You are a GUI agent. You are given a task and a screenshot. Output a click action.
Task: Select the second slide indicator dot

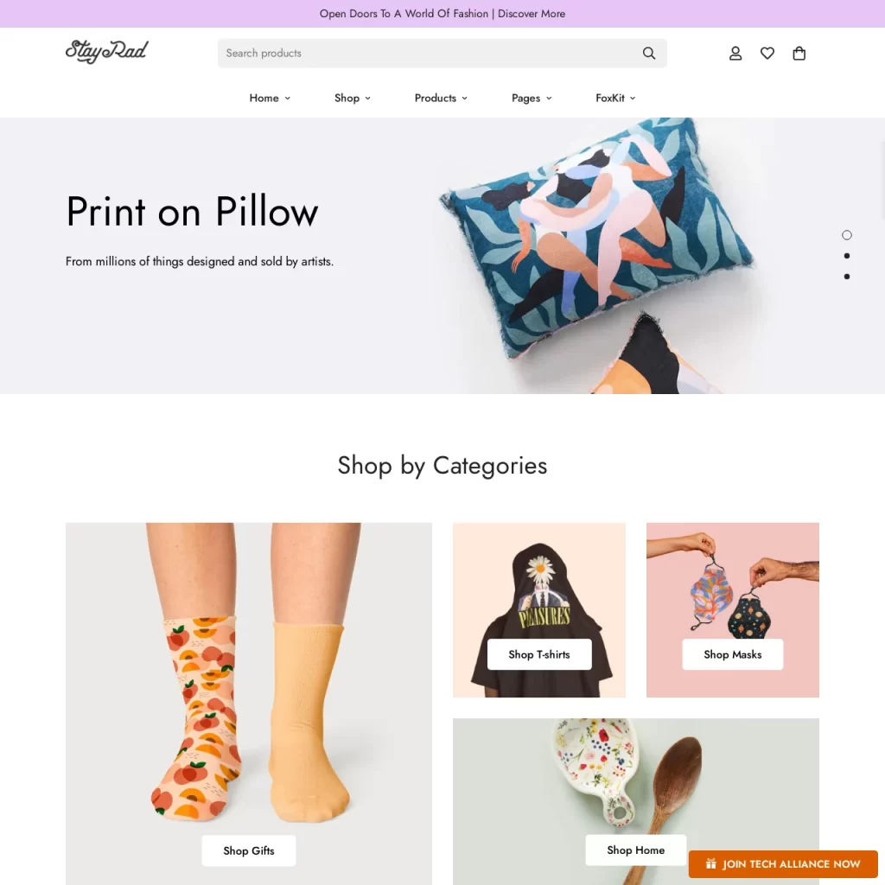[x=847, y=256]
